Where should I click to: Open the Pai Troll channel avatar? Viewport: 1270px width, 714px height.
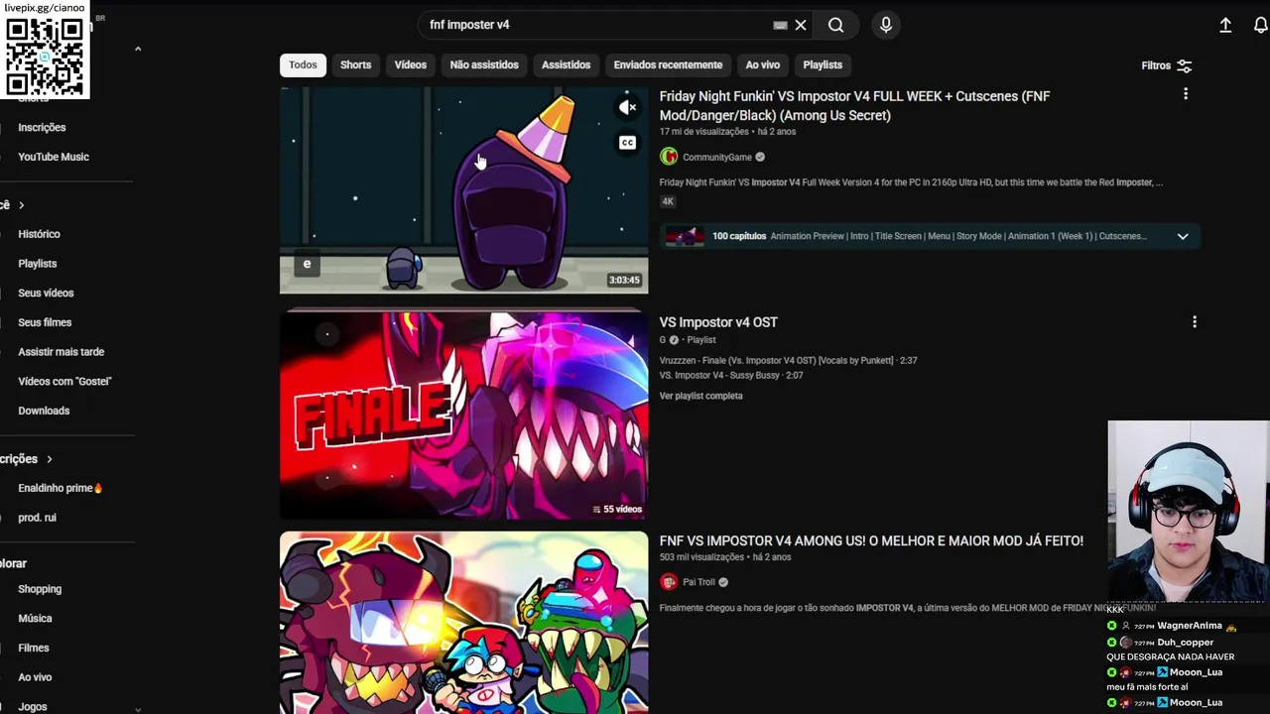pyautogui.click(x=669, y=582)
